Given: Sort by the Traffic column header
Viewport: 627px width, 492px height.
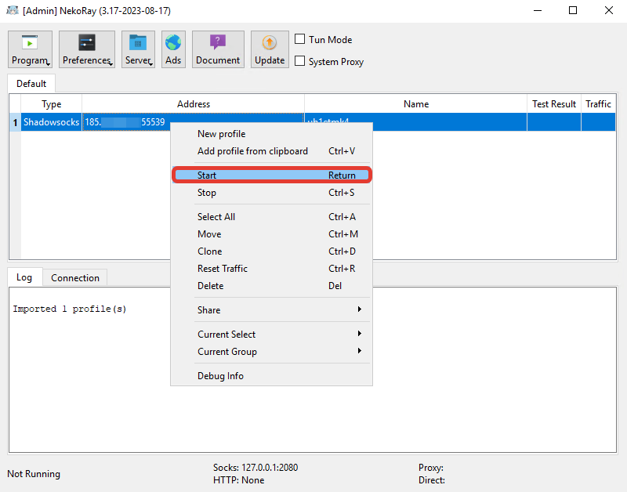Looking at the screenshot, I should point(598,104).
